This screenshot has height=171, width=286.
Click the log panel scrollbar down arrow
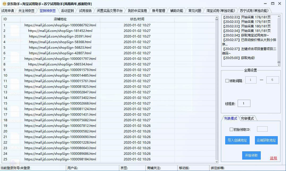pyautogui.click(x=279, y=65)
